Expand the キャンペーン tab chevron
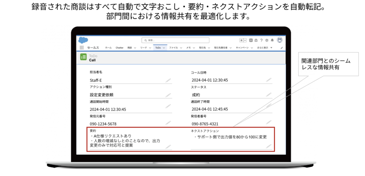Viewport: 365px width, 176px height. [252, 48]
